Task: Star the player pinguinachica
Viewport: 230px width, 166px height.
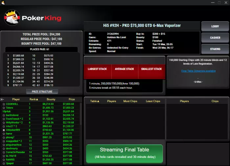Action: 4,145
